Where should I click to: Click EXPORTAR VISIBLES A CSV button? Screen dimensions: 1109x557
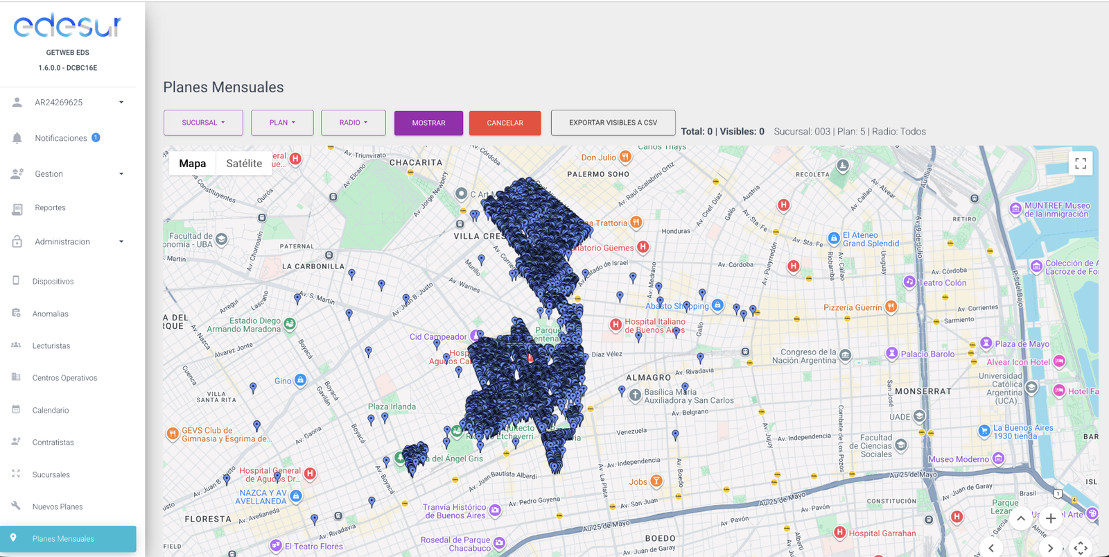pyautogui.click(x=613, y=123)
